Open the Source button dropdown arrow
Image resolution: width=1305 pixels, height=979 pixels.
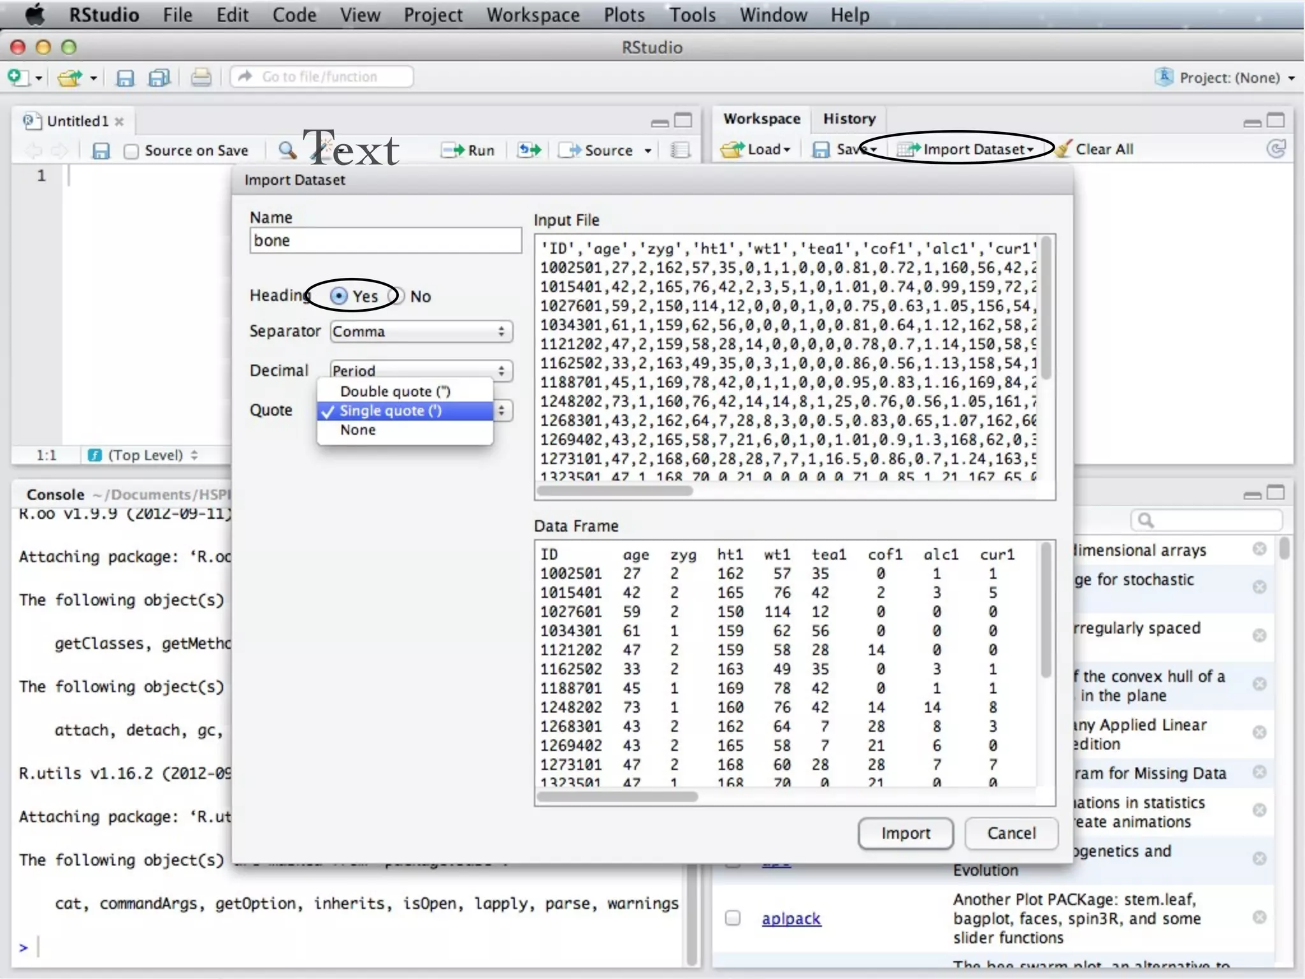(647, 151)
